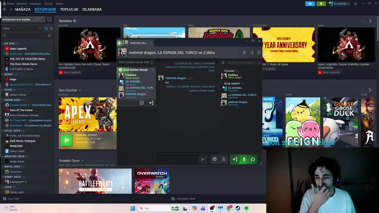The image size is (379, 213).
Task: Open the Sıradaki Oyun dropdown
Action: pos(71,161)
